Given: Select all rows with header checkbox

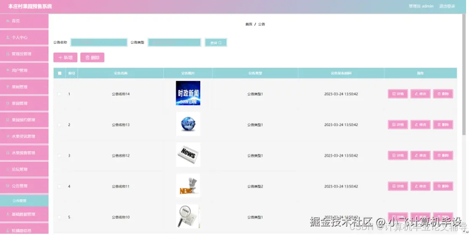Looking at the screenshot, I should click(x=59, y=73).
